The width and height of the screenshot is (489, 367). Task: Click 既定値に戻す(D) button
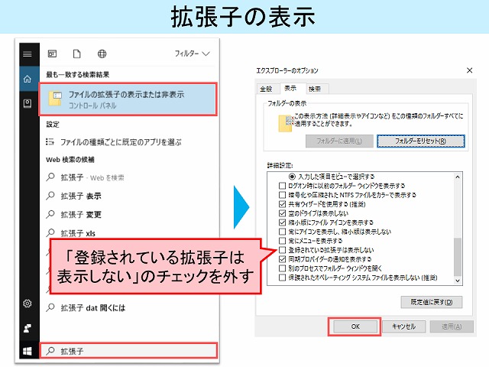coord(432,302)
